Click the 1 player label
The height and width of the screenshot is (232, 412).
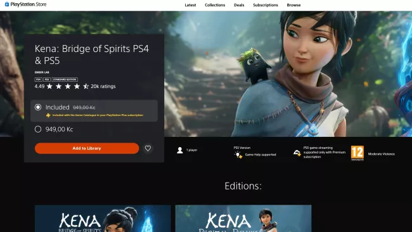tap(192, 150)
